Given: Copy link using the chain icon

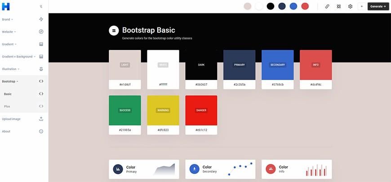Looking at the screenshot, I should 327,6.
